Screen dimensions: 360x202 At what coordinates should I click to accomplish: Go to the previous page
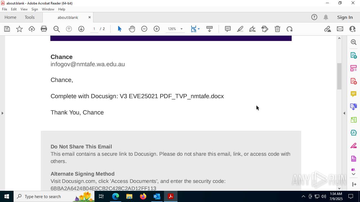click(x=69, y=29)
